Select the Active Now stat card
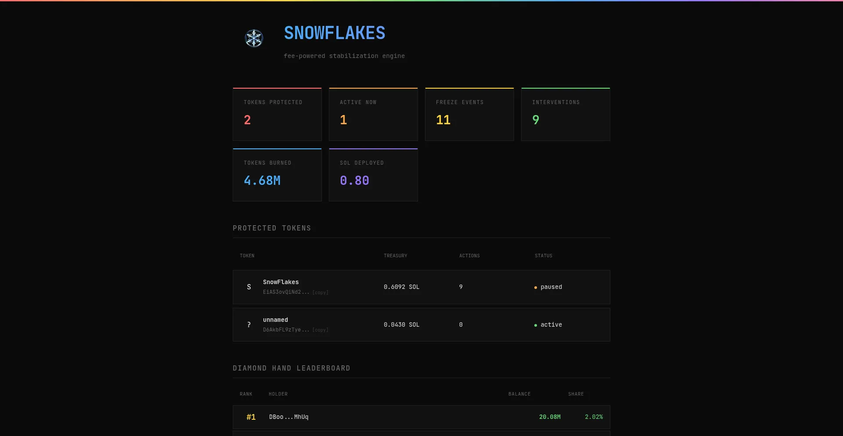This screenshot has height=436, width=843. point(373,114)
